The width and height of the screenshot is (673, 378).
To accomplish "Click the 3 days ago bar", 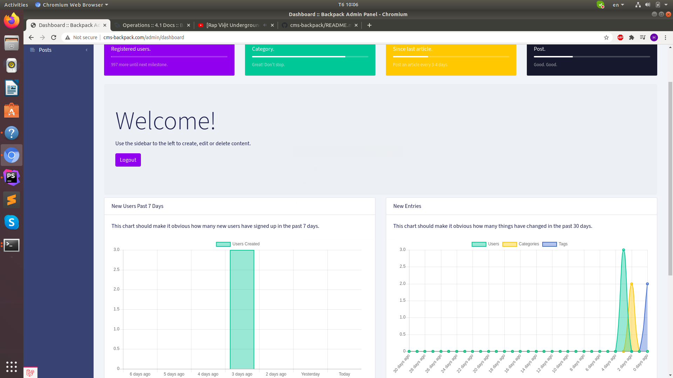I will coord(242,309).
